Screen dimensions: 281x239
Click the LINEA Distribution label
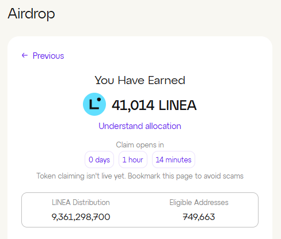click(81, 202)
